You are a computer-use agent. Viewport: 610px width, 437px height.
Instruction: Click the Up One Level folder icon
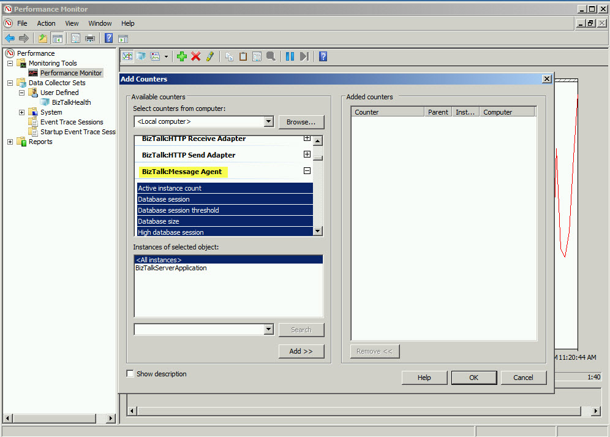(x=43, y=38)
